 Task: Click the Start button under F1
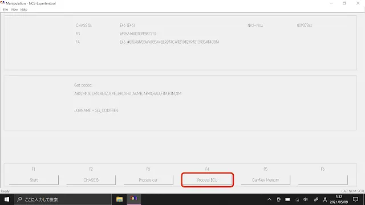click(x=34, y=180)
